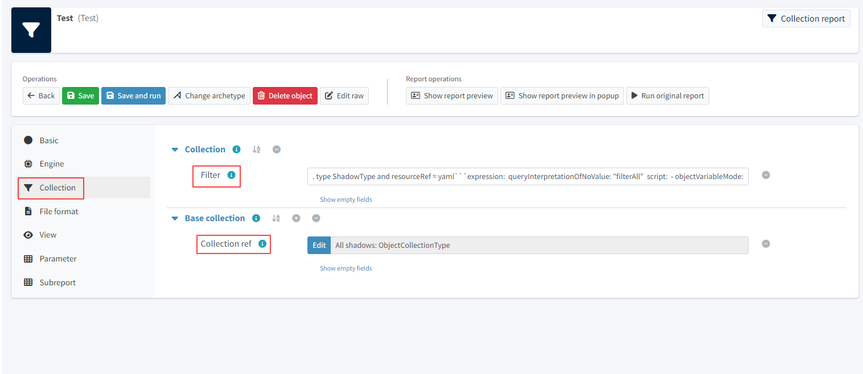Viewport: 863px width, 374px height.
Task: Click the info icon next to Collection heading
Action: (236, 149)
